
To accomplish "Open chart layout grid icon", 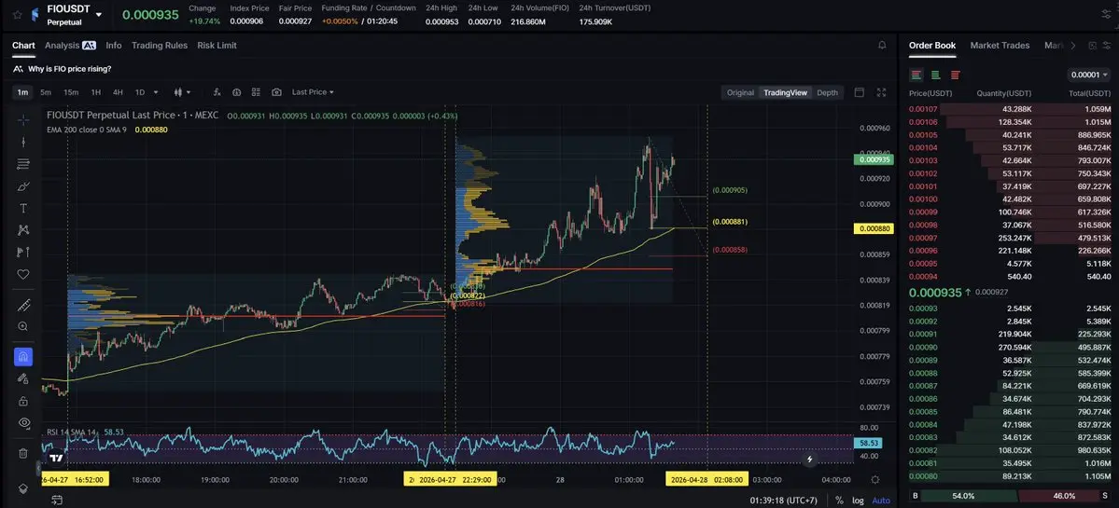I will [257, 92].
